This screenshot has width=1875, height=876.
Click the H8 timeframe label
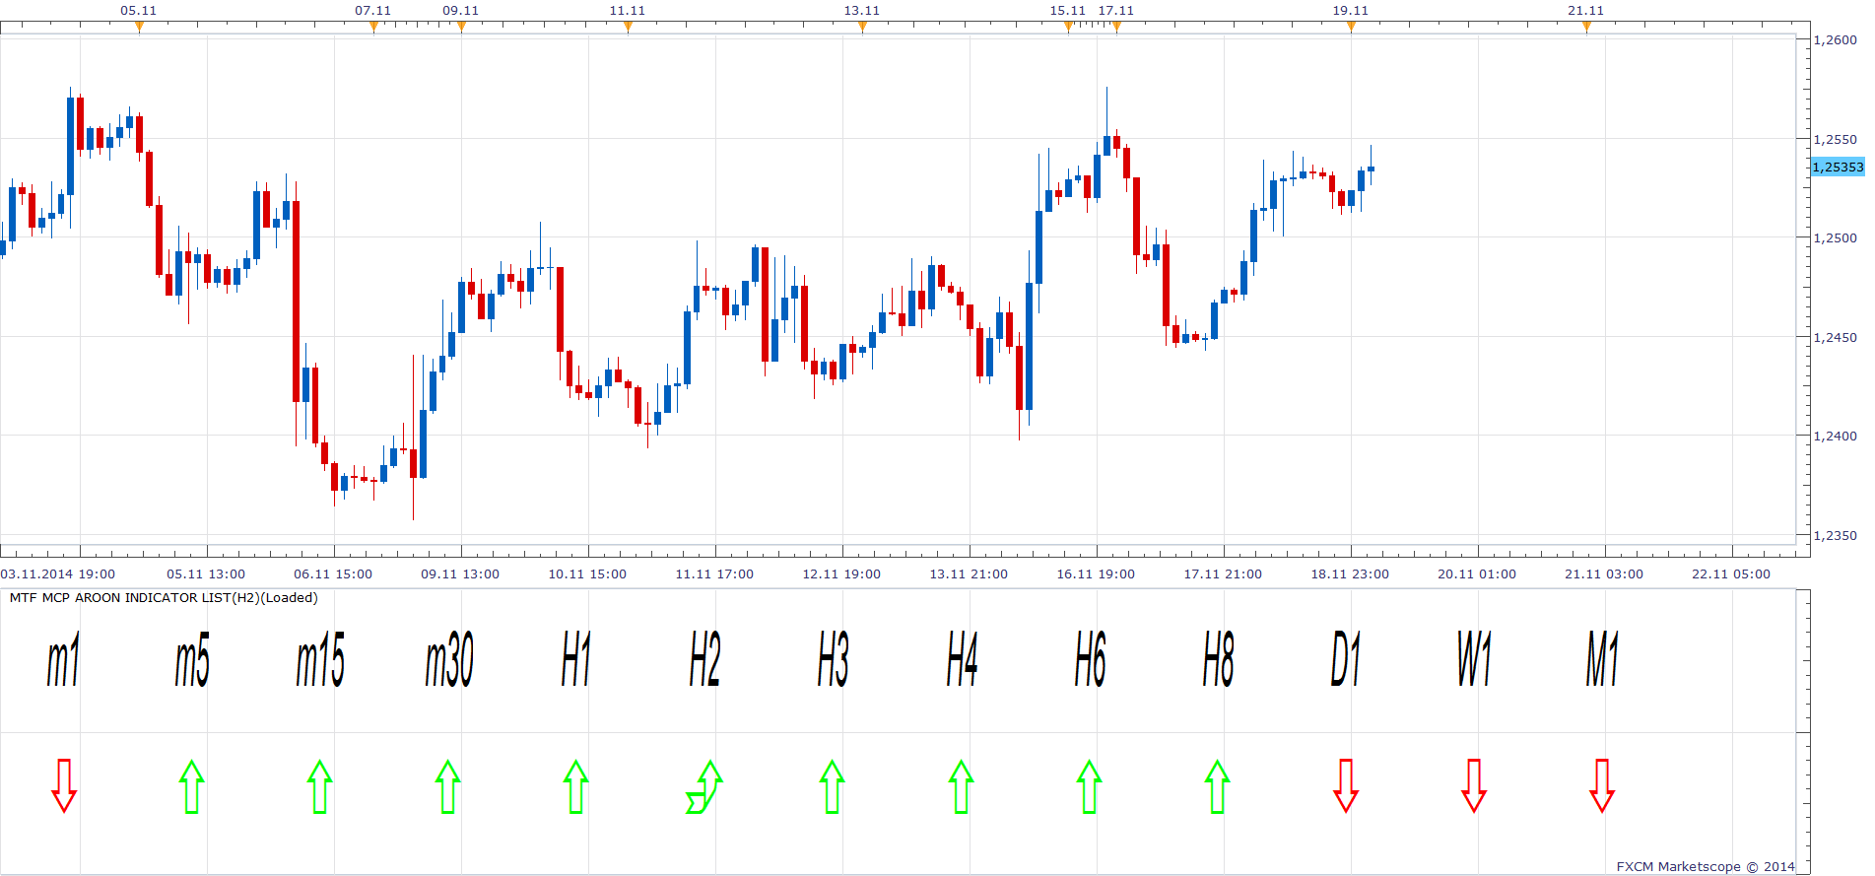1218,659
